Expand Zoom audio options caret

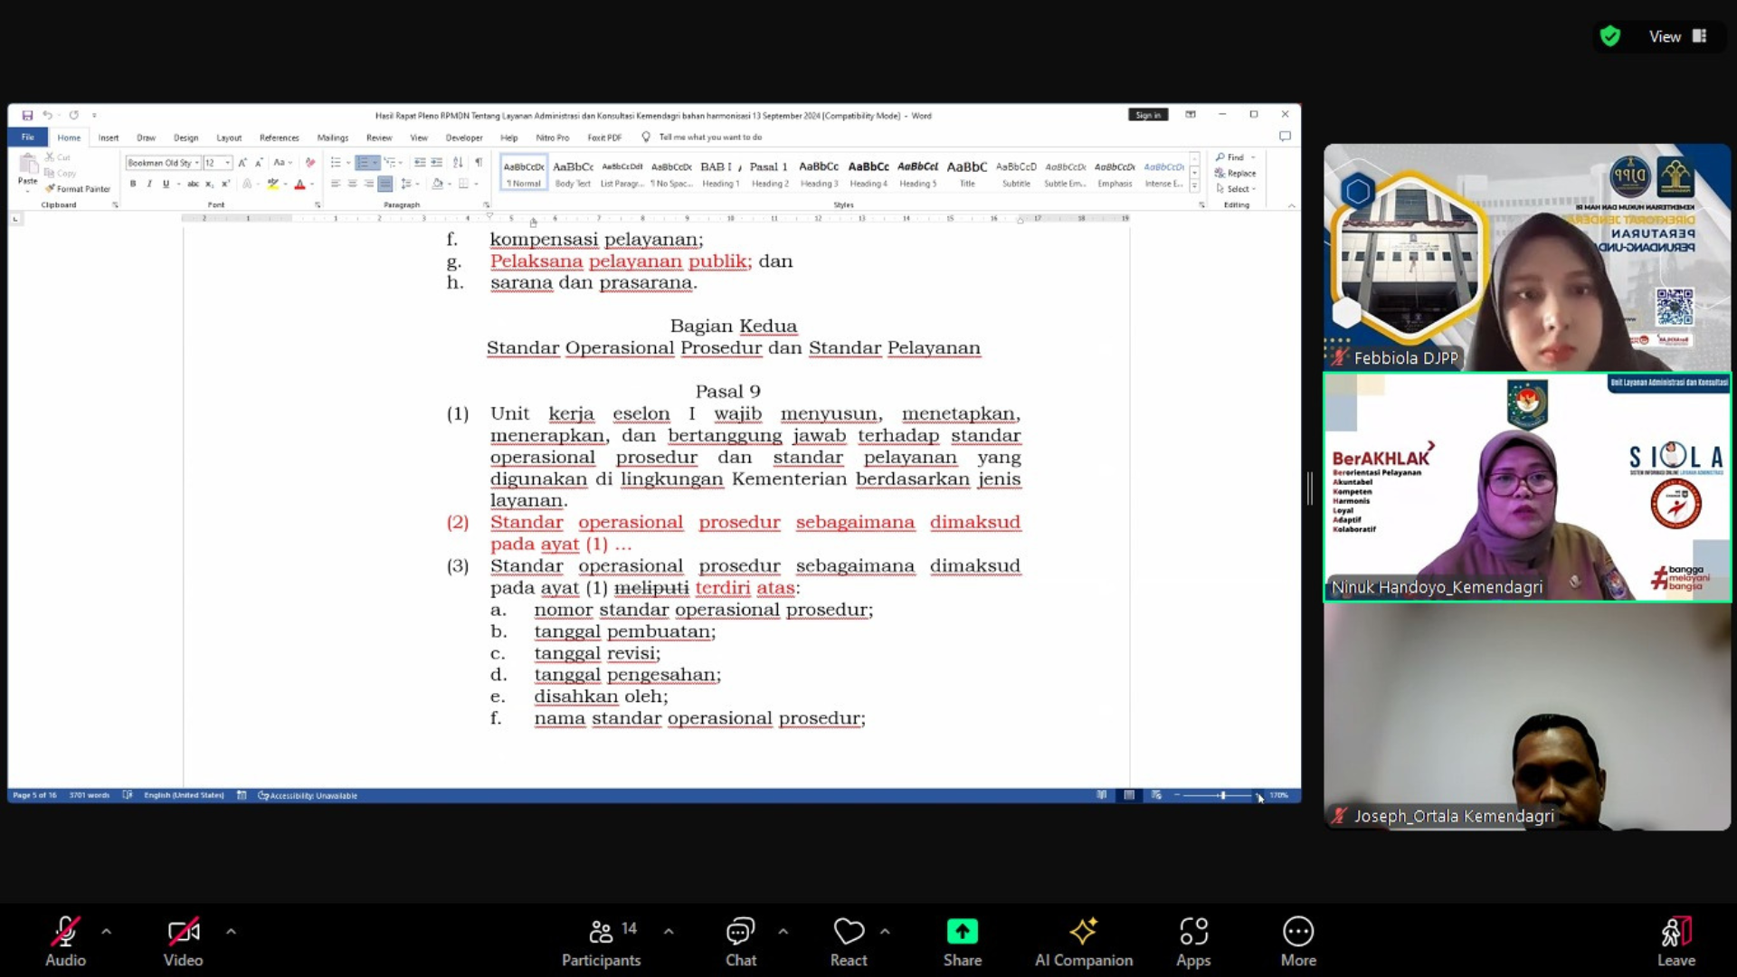pos(107,931)
